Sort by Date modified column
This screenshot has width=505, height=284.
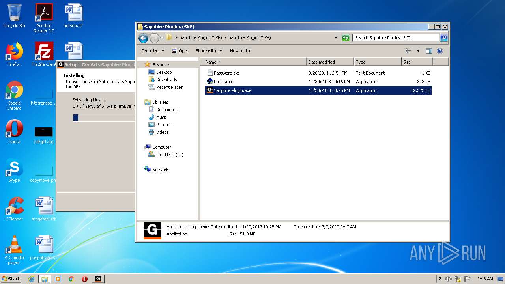pos(330,62)
